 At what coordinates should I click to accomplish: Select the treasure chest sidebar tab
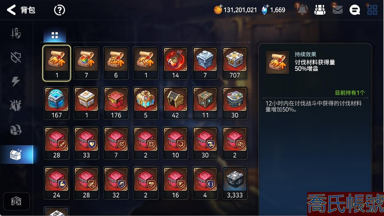pyautogui.click(x=16, y=154)
